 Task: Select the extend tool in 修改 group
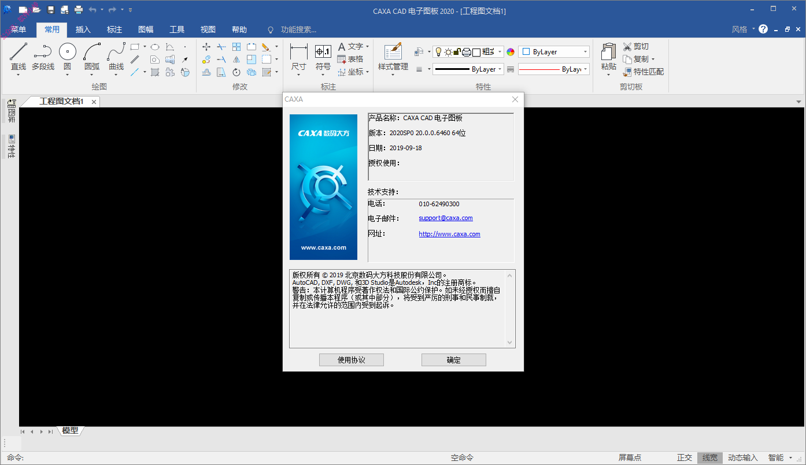pos(221,59)
